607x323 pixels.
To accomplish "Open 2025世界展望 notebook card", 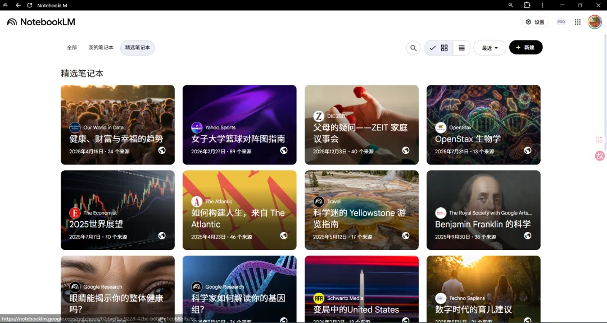I will (x=117, y=210).
